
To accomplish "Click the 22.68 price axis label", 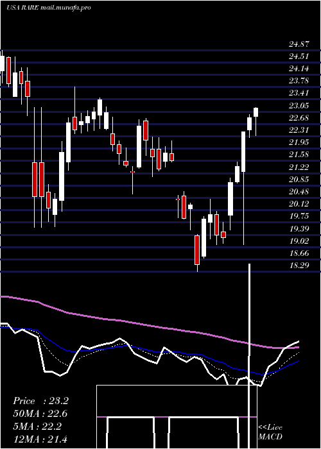I will coord(299,118).
